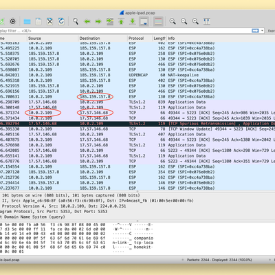The width and height of the screenshot is (275, 275).
Task: Select the packet with length 839
Action: (x=137, y=102)
